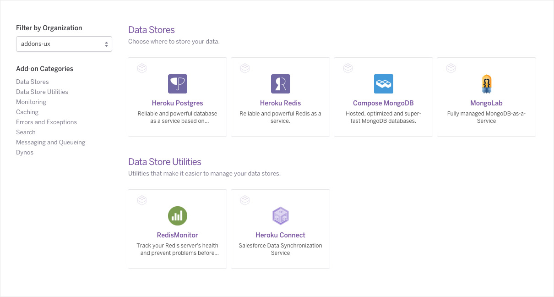Select the Monitoring category

(31, 102)
